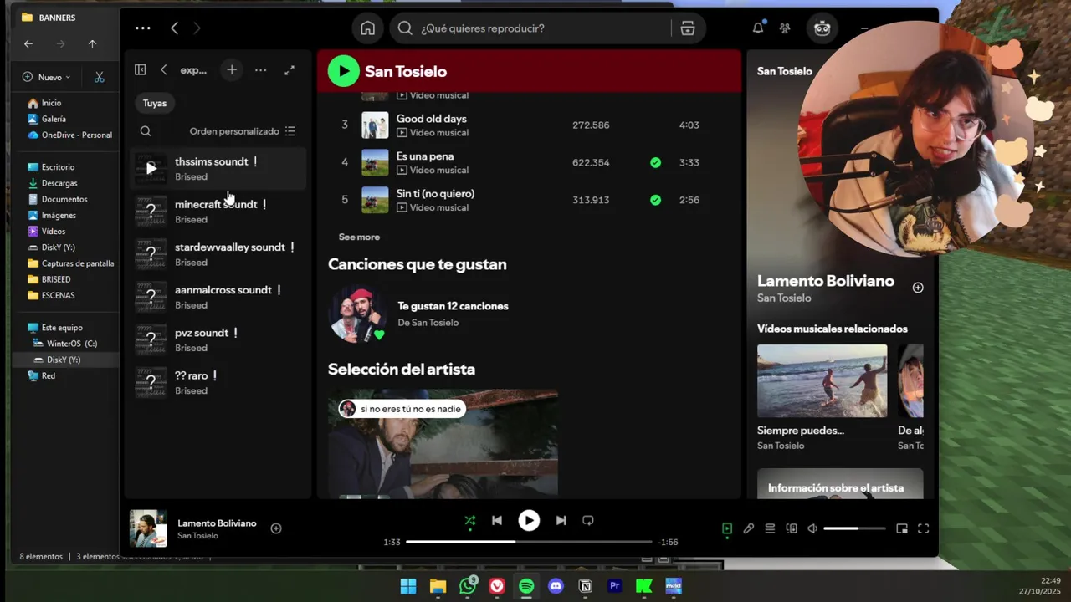Add 'Lamento Boliviano' via right panel plus
Image resolution: width=1071 pixels, height=602 pixels.
(x=918, y=288)
